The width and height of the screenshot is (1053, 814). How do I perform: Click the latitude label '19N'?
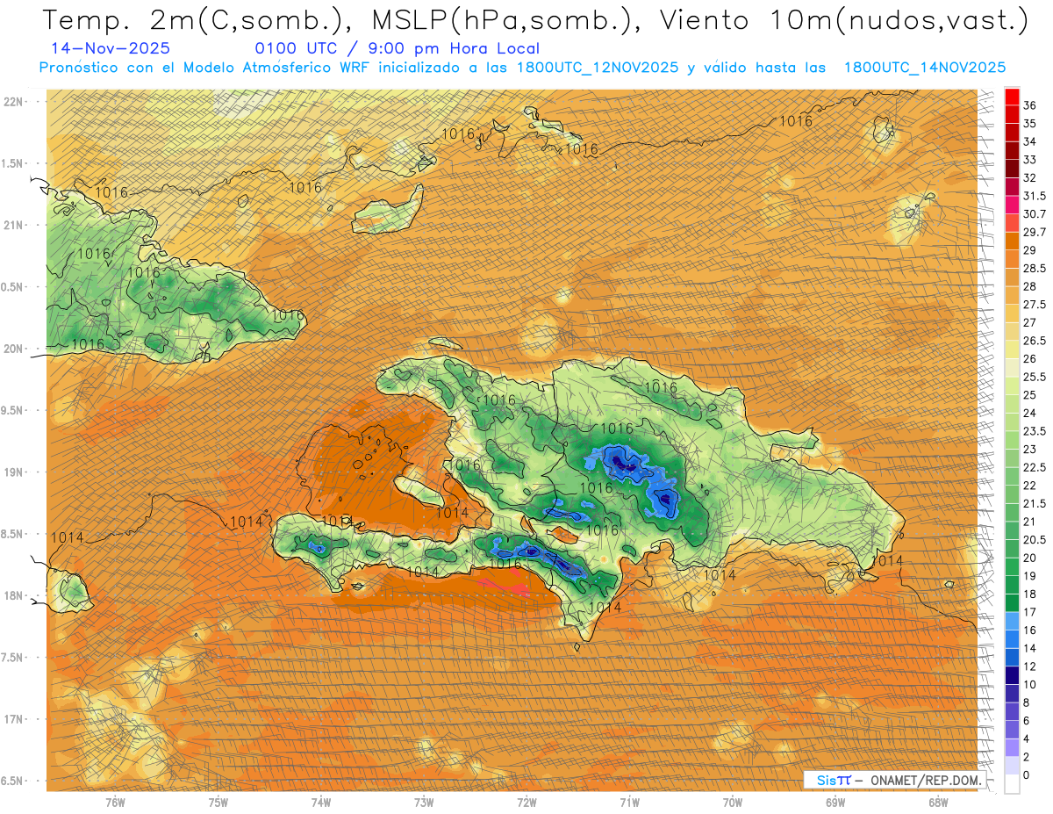coord(15,472)
